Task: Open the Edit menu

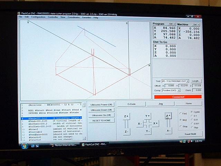Action: [x=27, y=17]
